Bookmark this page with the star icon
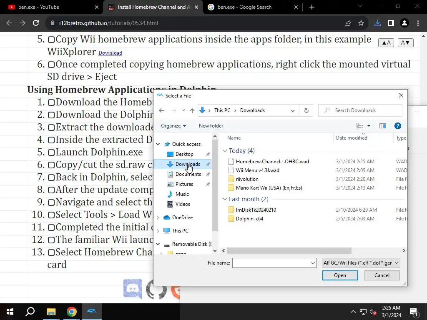This screenshot has height=320, width=427. [x=361, y=23]
